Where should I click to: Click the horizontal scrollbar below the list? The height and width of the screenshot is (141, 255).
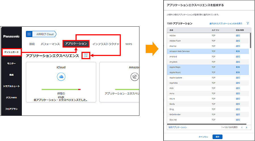[207, 124]
